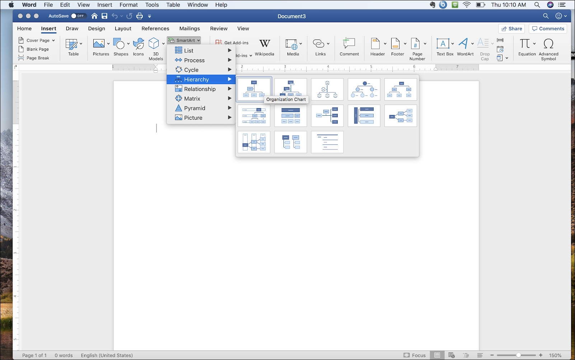575x360 pixels.
Task: Open the SmartArt dropdown button
Action: tap(184, 40)
